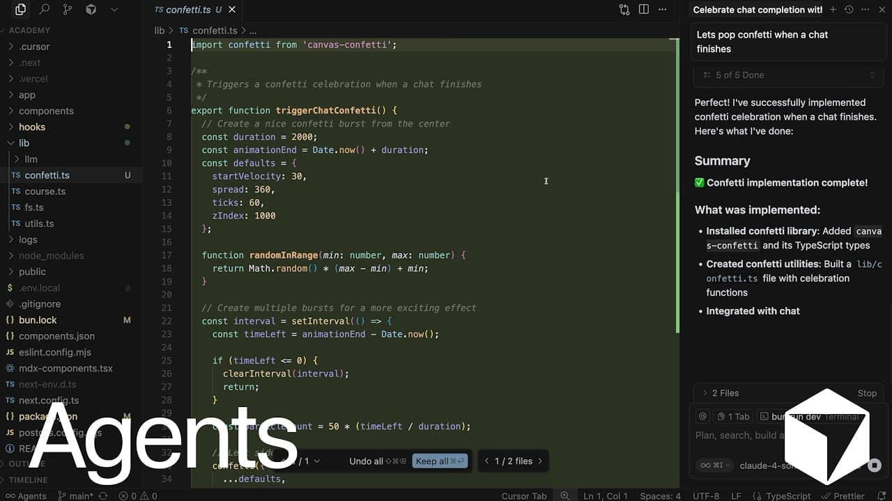The width and height of the screenshot is (892, 501).
Task: Split the editor with the layout icon
Action: (644, 10)
